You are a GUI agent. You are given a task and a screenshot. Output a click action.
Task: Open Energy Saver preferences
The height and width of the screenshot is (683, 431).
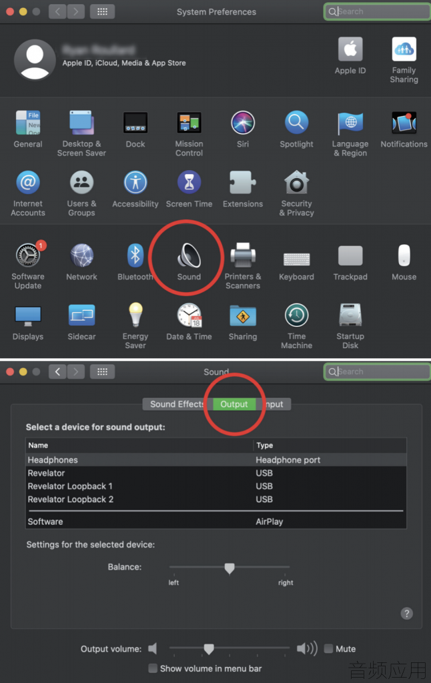(135, 325)
